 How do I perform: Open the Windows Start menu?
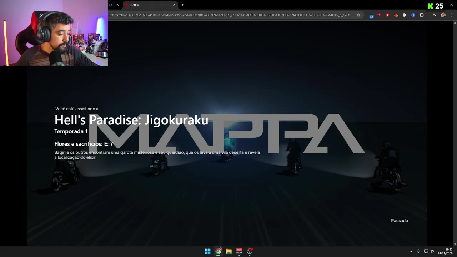(207, 251)
